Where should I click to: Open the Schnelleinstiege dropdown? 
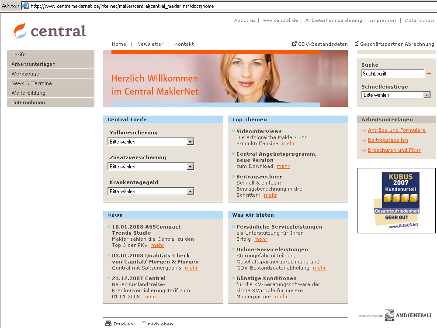click(396, 95)
